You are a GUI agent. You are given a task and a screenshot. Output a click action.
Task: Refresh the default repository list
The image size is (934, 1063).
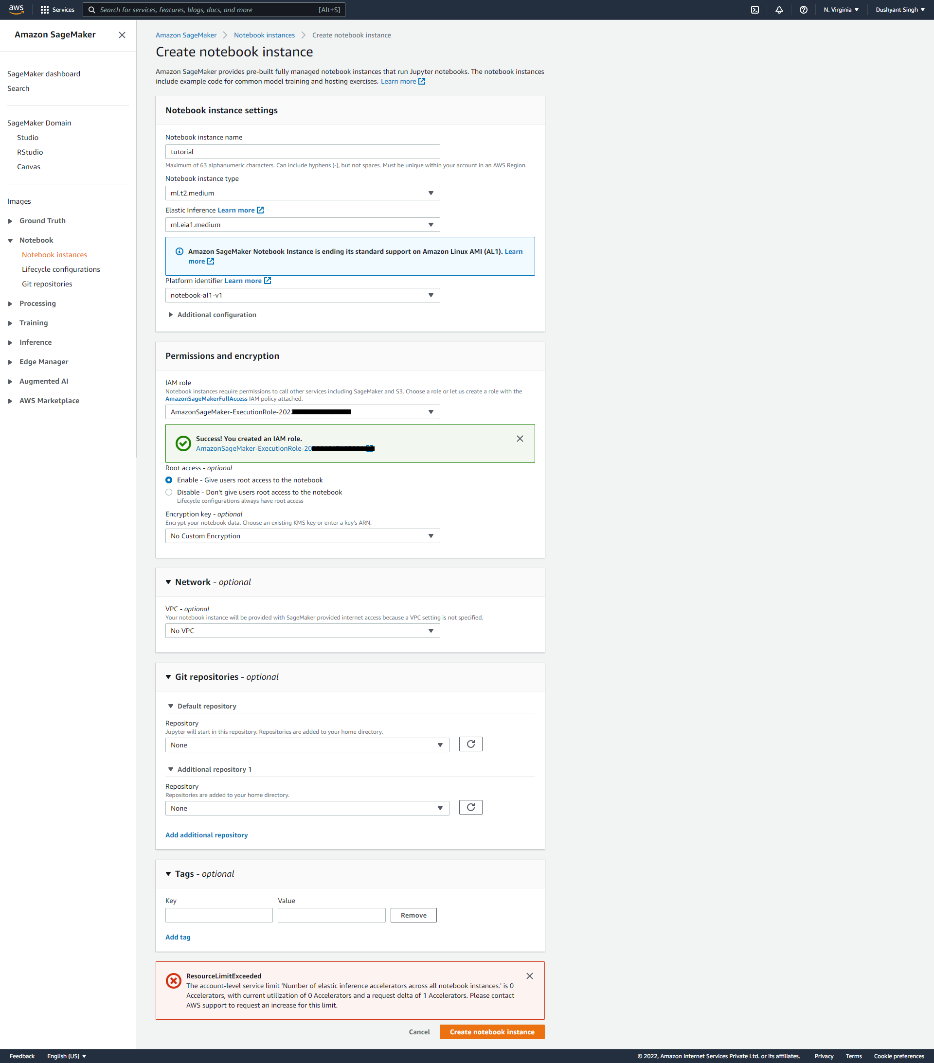point(470,744)
